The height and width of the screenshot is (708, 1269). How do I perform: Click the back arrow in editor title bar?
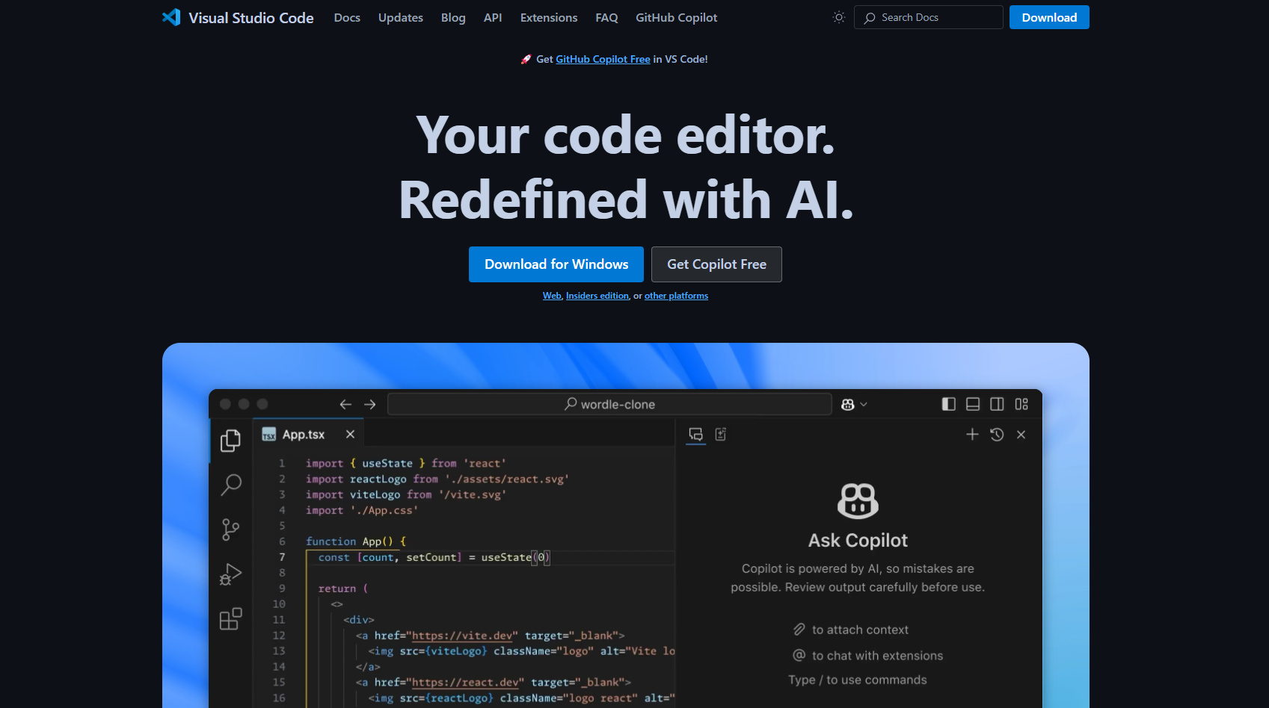(345, 404)
